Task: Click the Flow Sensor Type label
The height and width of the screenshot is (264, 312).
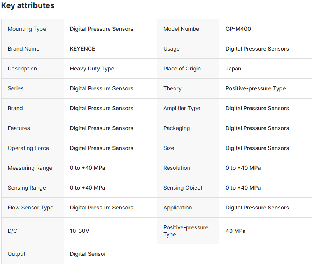Action: pyautogui.click(x=30, y=208)
